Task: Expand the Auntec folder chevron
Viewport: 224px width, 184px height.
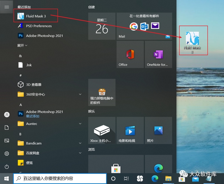Action: pos(80,123)
